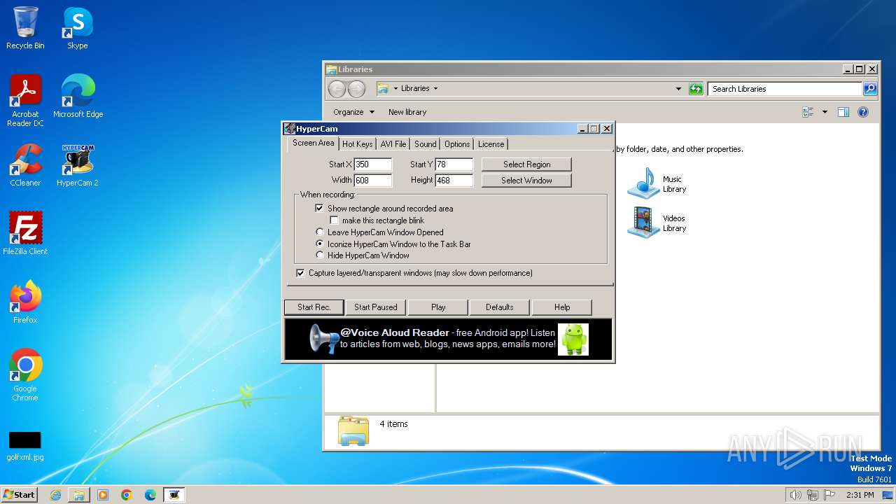Click the Select Window button
Image resolution: width=896 pixels, height=504 pixels.
tap(526, 181)
